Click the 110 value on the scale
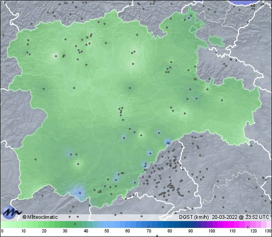 click(233, 231)
